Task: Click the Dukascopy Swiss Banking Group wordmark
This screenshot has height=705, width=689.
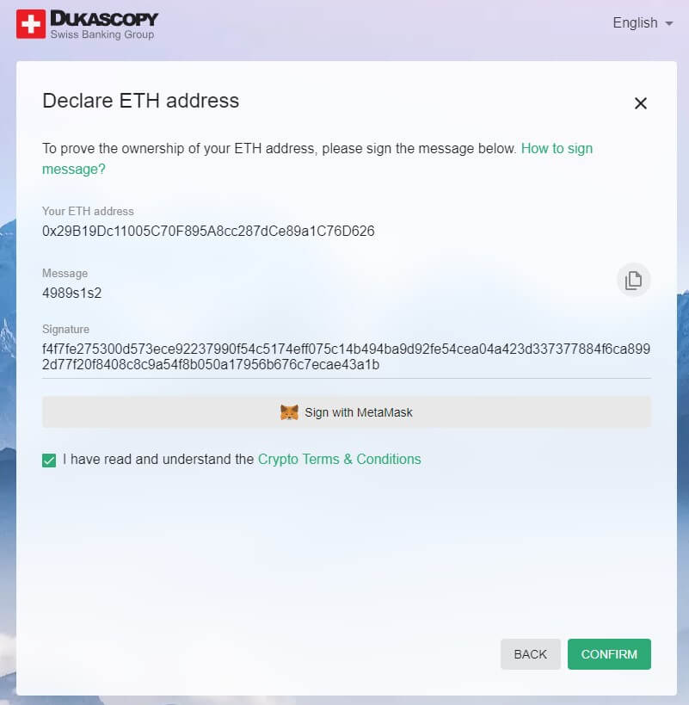Action: [104, 25]
